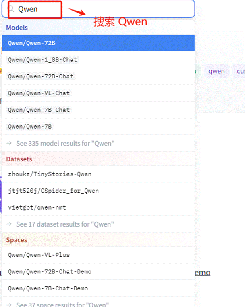Open the Qwen/Qwen-1_8B-Chat model

(x=43, y=59)
